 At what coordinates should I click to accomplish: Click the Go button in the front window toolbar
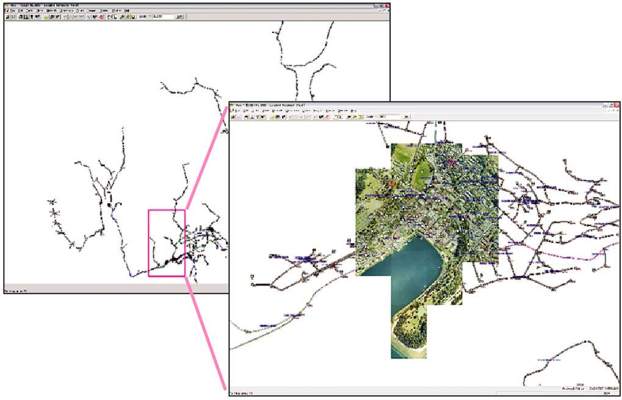406,117
